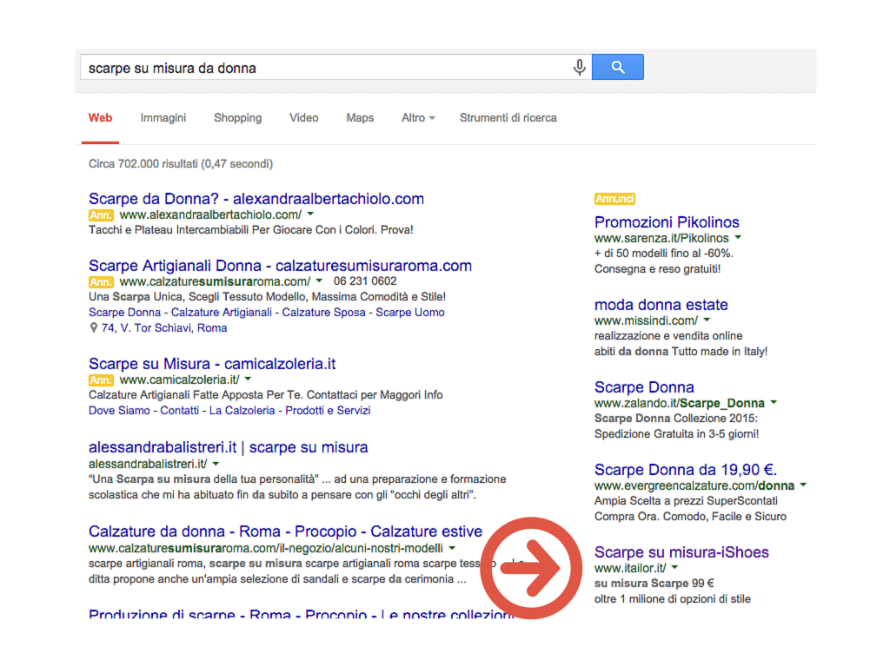This screenshot has width=890, height=667.
Task: Open the Calzature Artigianali sitelink
Action: [x=222, y=313]
